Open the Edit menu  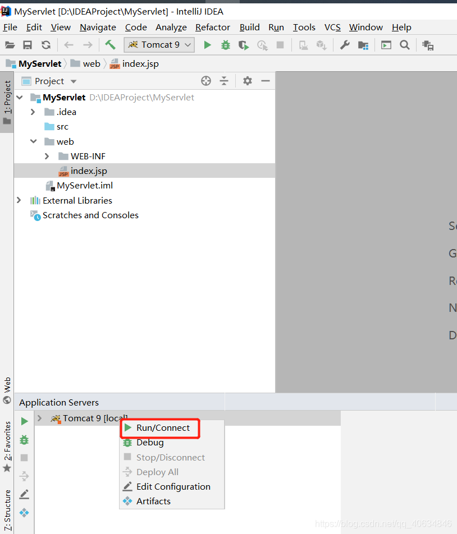click(34, 27)
